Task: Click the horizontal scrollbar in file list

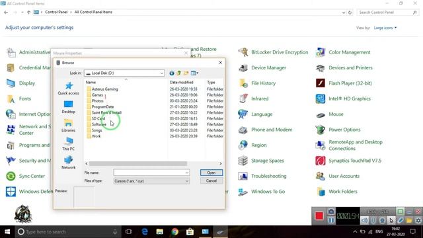Action: click(x=138, y=163)
